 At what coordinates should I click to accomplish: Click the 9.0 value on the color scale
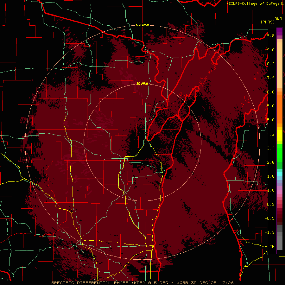(271, 50)
